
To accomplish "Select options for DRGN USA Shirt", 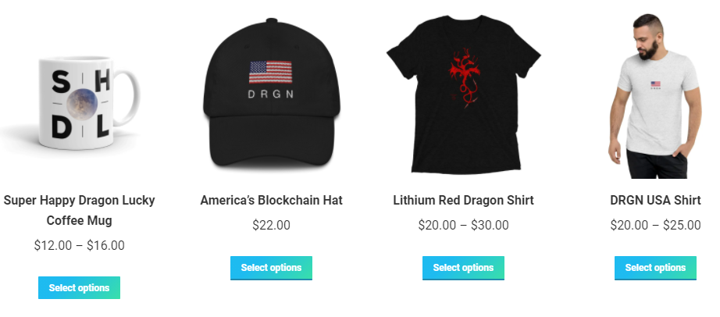I will [x=655, y=268].
